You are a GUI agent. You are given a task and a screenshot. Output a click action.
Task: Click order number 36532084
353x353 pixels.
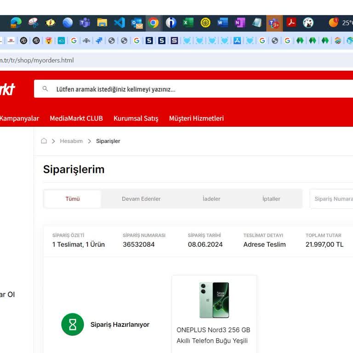(139, 245)
